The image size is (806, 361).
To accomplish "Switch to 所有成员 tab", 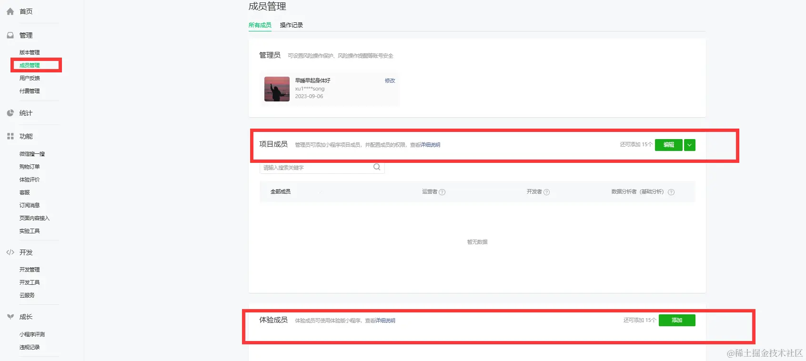I will [260, 25].
